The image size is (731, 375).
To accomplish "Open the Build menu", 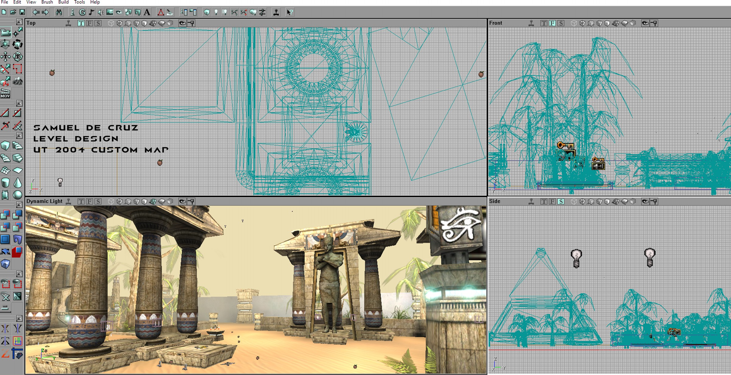I will 64,2.
